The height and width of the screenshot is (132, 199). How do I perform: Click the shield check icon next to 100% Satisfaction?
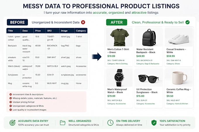154,123
